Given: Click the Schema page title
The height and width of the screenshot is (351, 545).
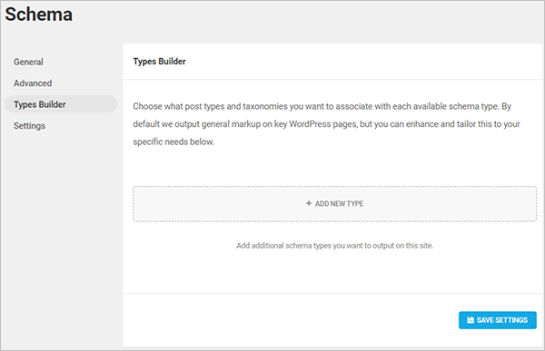Looking at the screenshot, I should [x=38, y=15].
